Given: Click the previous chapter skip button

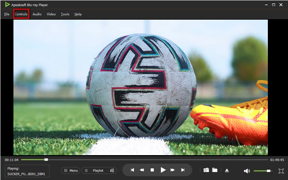Looking at the screenshot, I should click(x=132, y=170).
